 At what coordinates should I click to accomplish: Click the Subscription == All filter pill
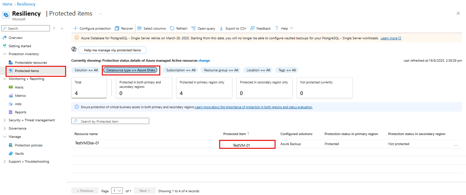tap(181, 70)
